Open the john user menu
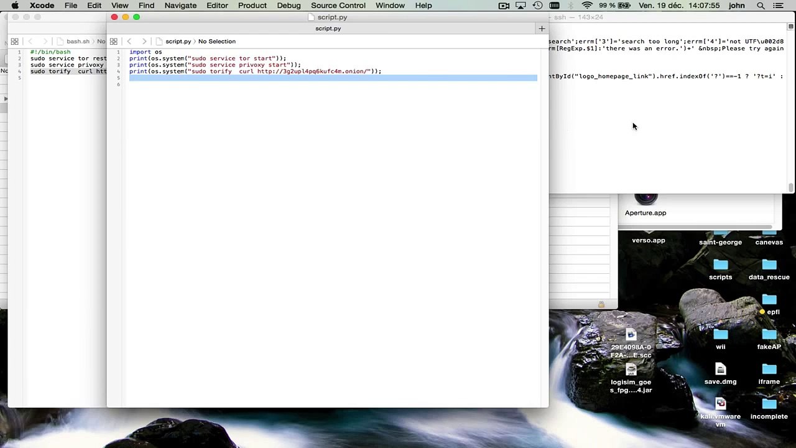Screen dimensions: 796x448 pyautogui.click(x=737, y=6)
